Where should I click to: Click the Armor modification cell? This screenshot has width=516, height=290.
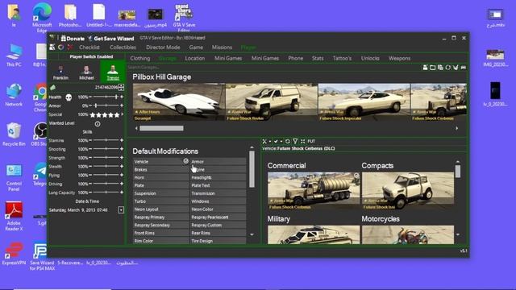[218, 162]
